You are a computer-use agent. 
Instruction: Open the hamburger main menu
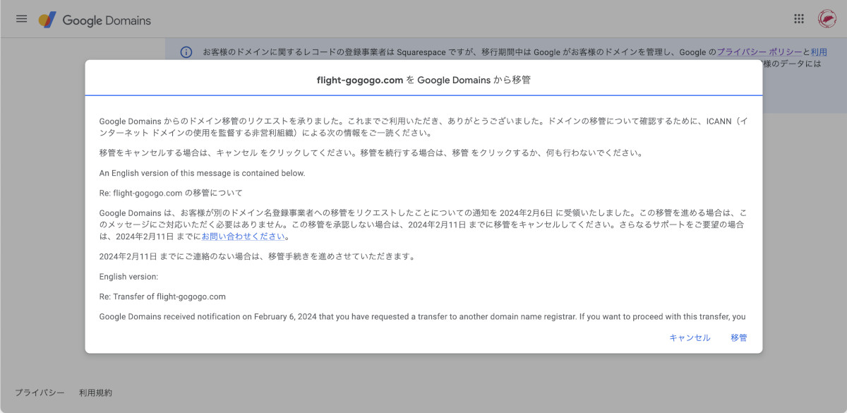21,19
